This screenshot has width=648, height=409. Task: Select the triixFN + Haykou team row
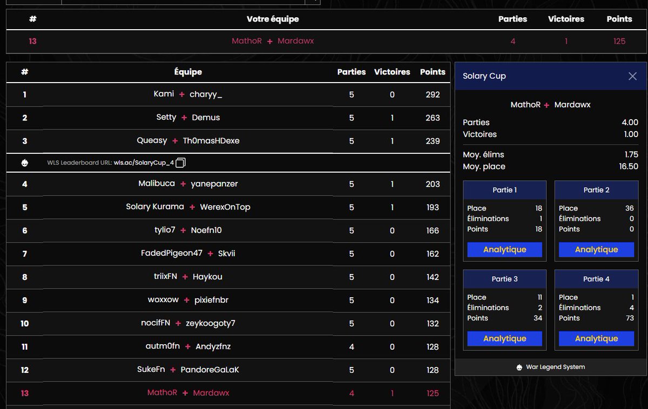tap(228, 277)
